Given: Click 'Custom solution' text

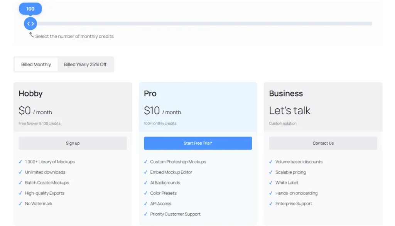Looking at the screenshot, I should 283,123.
